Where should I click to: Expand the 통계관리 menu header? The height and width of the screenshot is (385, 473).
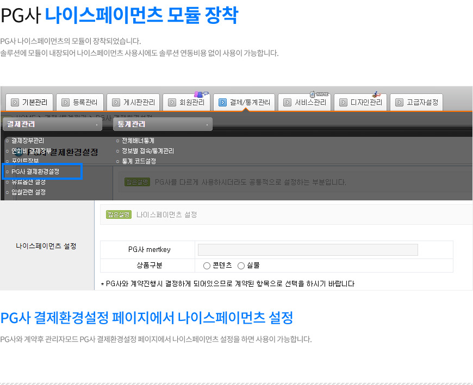(163, 124)
